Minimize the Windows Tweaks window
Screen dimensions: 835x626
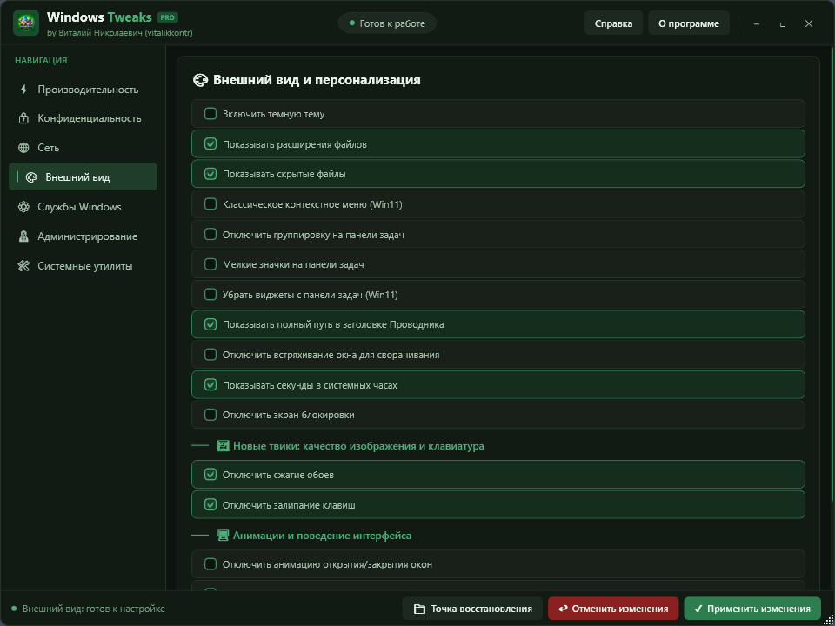[757, 24]
